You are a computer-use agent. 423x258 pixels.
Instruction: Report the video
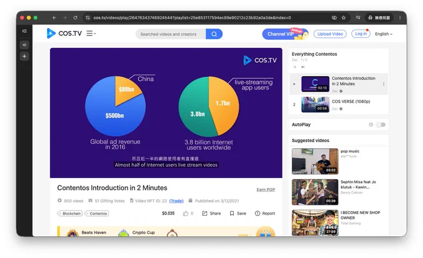coord(265,213)
